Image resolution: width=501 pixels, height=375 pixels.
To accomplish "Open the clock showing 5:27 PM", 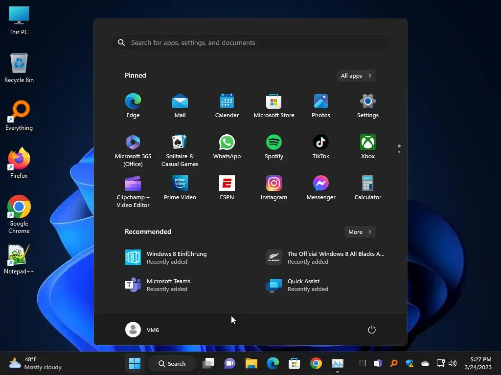I will pyautogui.click(x=478, y=363).
